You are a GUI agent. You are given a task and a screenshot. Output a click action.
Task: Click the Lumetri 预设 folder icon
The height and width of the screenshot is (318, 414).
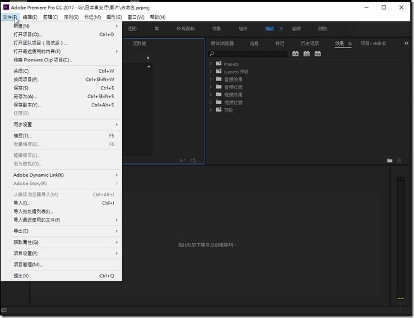[x=218, y=71]
